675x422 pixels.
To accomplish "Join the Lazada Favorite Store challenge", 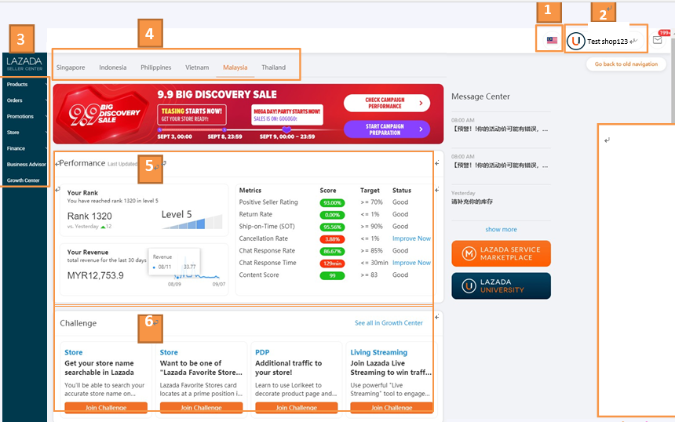I will pos(201,407).
